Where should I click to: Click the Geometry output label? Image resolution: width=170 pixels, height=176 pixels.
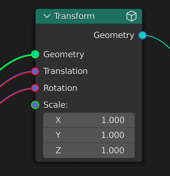tap(114, 35)
